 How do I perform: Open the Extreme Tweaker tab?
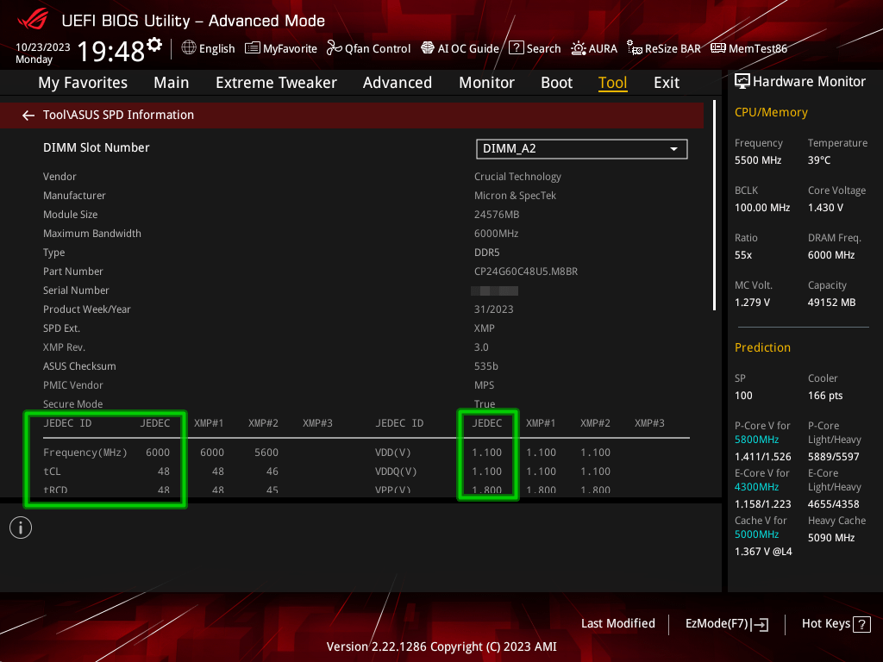tap(276, 83)
